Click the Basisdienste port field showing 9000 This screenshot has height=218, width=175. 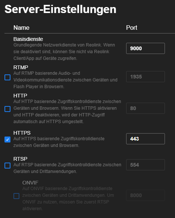tap(146, 48)
